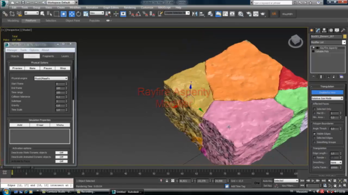Open the Graph Editors menu
348x195 pixels.
111,8
